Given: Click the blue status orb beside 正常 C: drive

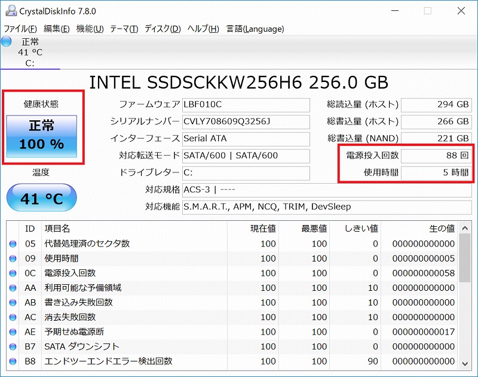Looking at the screenshot, I should pyautogui.click(x=6, y=41).
